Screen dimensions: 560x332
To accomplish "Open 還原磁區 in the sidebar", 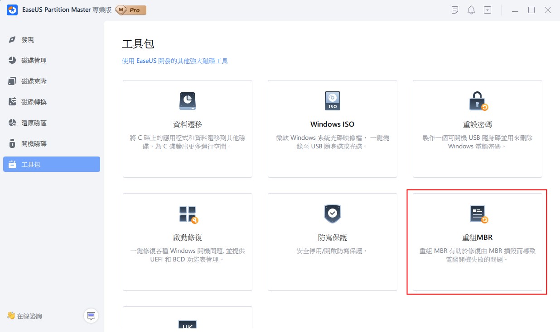I will [34, 123].
